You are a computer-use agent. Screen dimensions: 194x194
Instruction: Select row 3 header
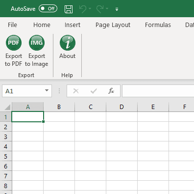[6, 137]
